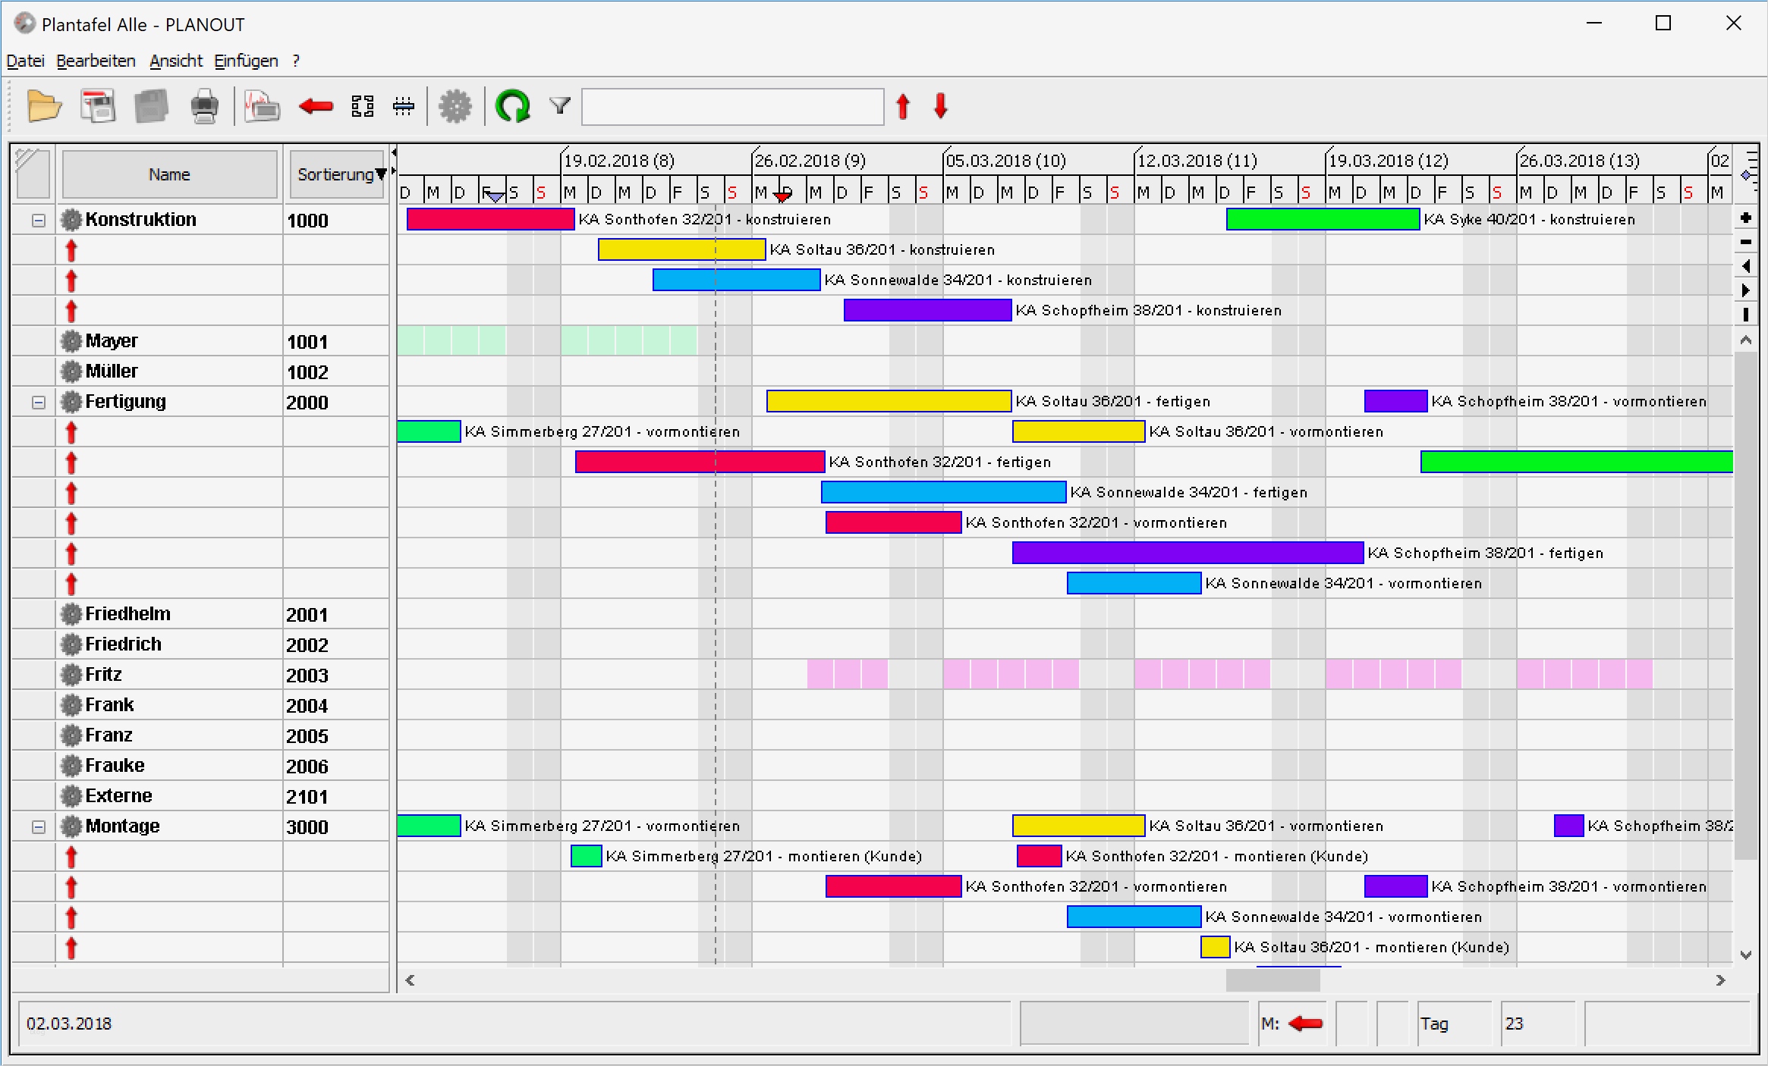Click the gray gear settings toolbar icon
The height and width of the screenshot is (1066, 1768).
tap(455, 106)
